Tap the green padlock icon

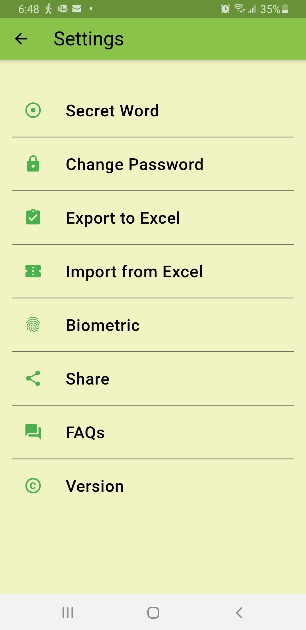click(x=33, y=164)
